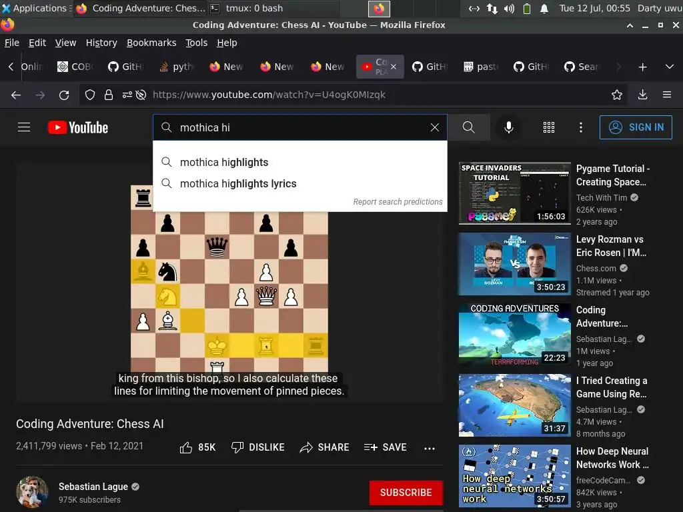Viewport: 683px width, 512px height.
Task: Open Firefox downloads panel
Action: pos(642,95)
